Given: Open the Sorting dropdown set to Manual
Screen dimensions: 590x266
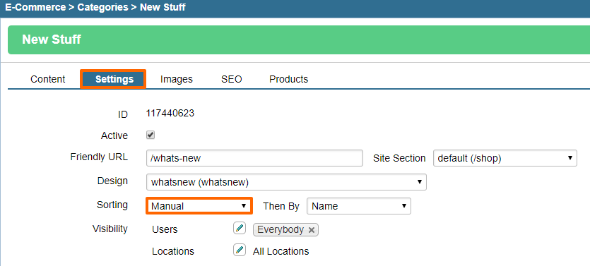Looking at the screenshot, I should (199, 206).
